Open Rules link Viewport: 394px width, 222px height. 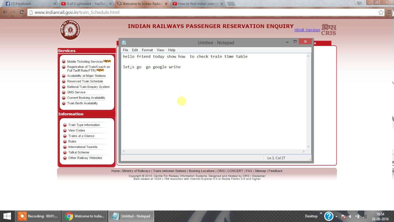[x=72, y=142]
